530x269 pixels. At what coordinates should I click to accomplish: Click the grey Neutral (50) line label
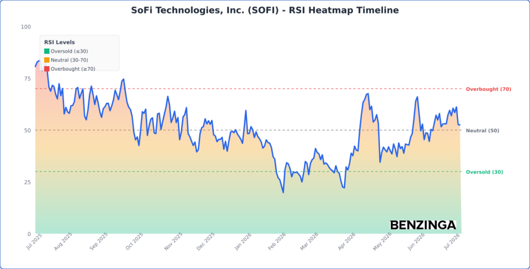[482, 131]
